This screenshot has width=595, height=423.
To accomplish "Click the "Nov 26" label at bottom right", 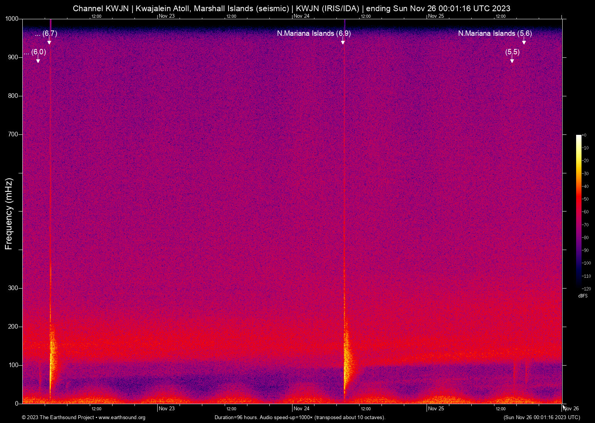I will tap(571, 408).
